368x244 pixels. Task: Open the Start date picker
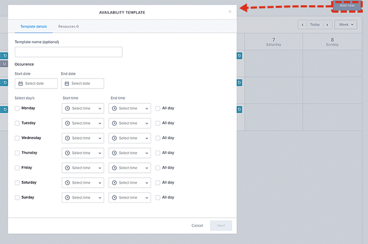(36, 84)
